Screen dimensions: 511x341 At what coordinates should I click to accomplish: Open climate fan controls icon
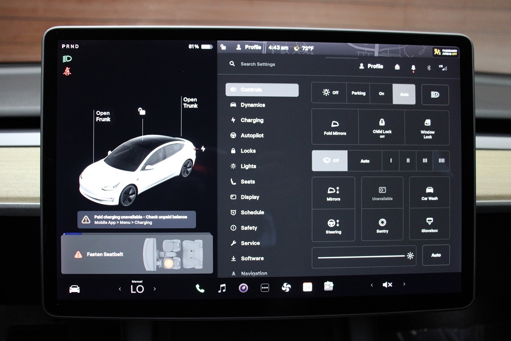[x=286, y=288]
